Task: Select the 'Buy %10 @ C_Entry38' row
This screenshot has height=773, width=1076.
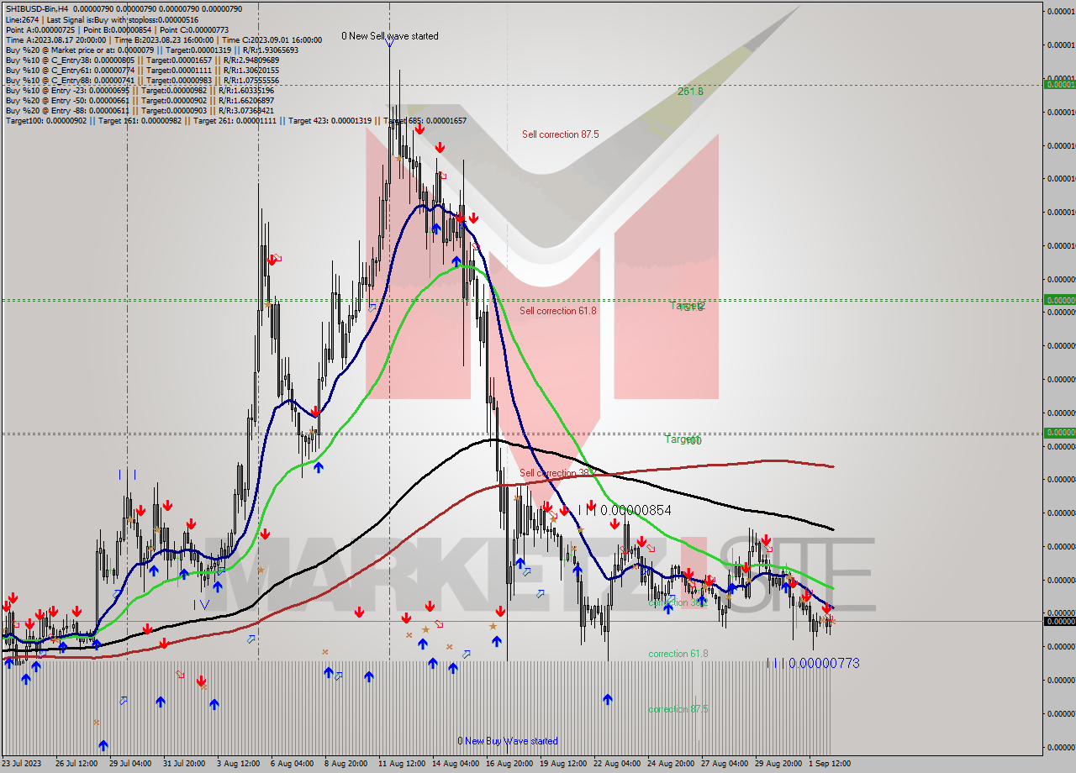Action: click(x=142, y=60)
